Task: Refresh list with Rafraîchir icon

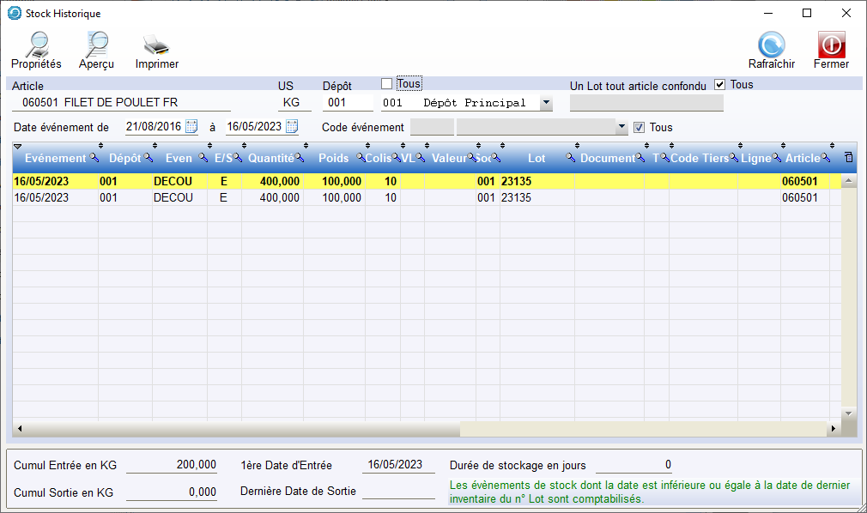Action: (x=771, y=45)
